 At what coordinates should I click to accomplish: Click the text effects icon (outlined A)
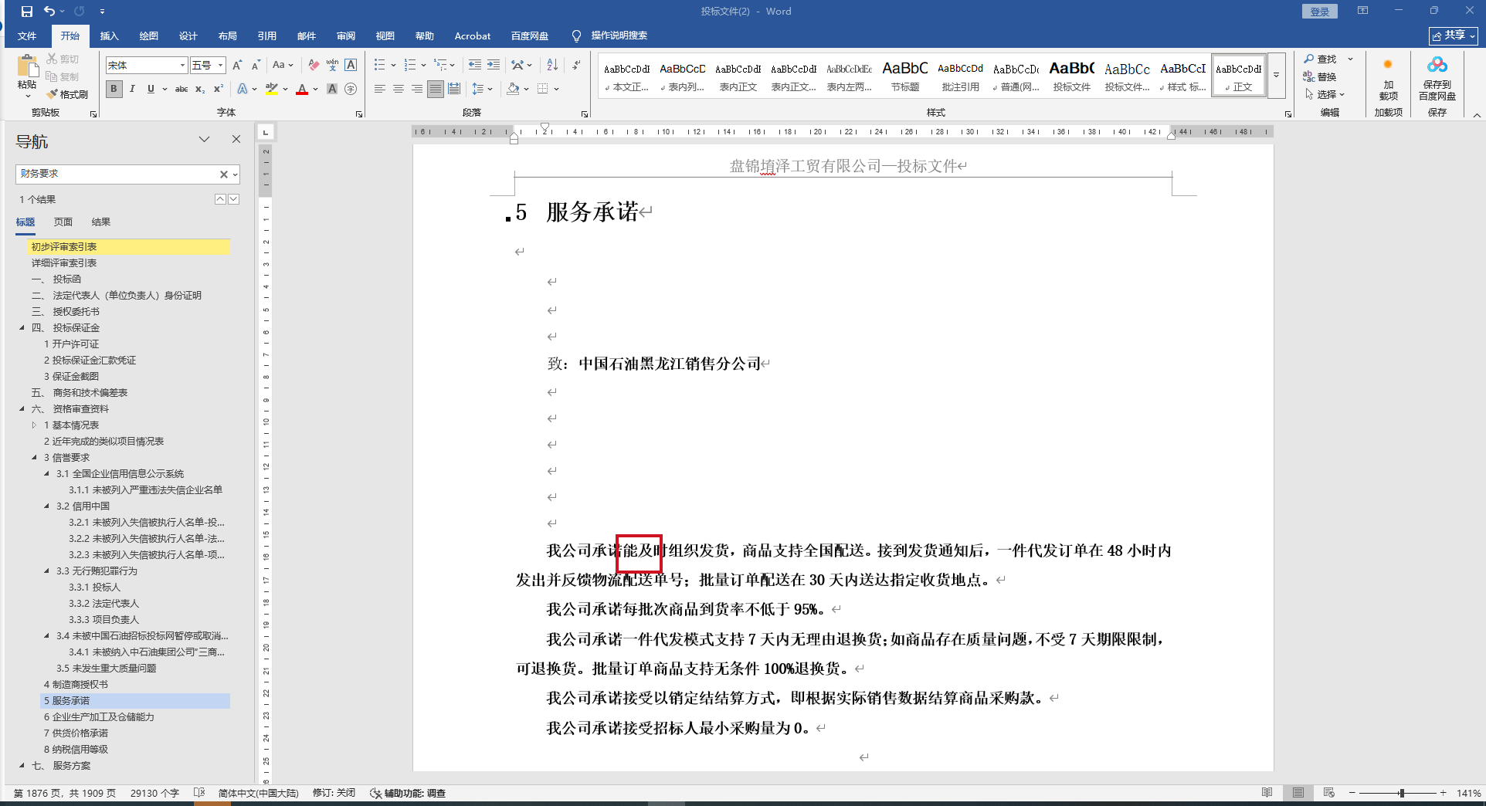pos(243,89)
